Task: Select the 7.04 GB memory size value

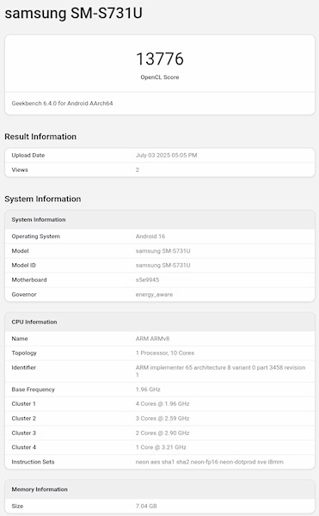Action: 146,507
